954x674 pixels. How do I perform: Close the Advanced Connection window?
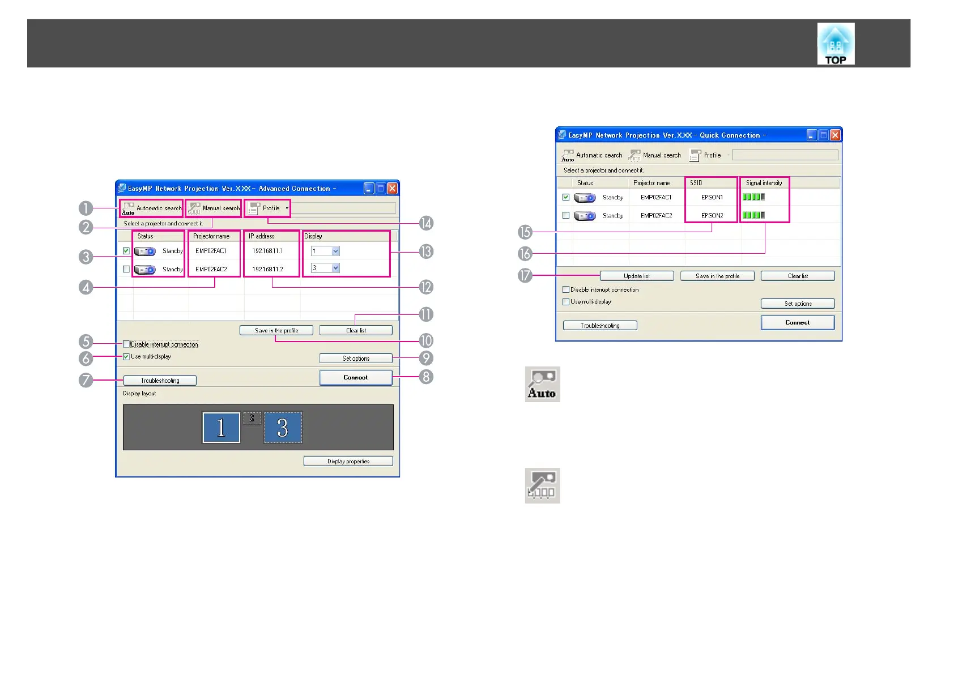[392, 189]
